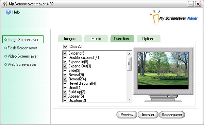
Task: Select Web Screensaver mode
Action: point(20,64)
